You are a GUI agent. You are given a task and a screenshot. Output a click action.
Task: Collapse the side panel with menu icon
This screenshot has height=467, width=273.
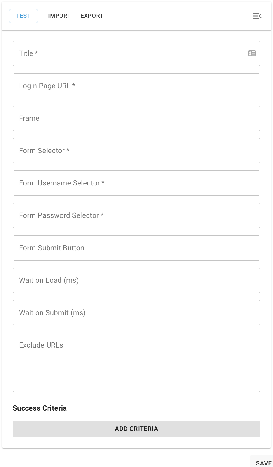pos(257,16)
